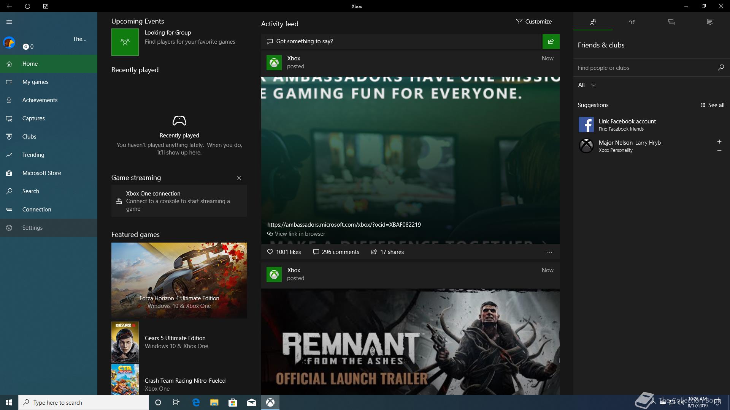This screenshot has width=730, height=410.
Task: Click the back arrow in title bar
Action: pyautogui.click(x=9, y=6)
